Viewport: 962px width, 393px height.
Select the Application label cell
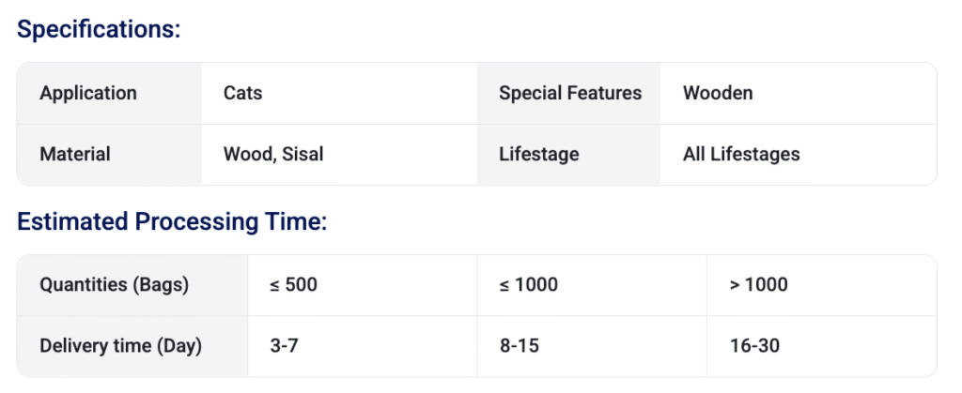(x=88, y=93)
